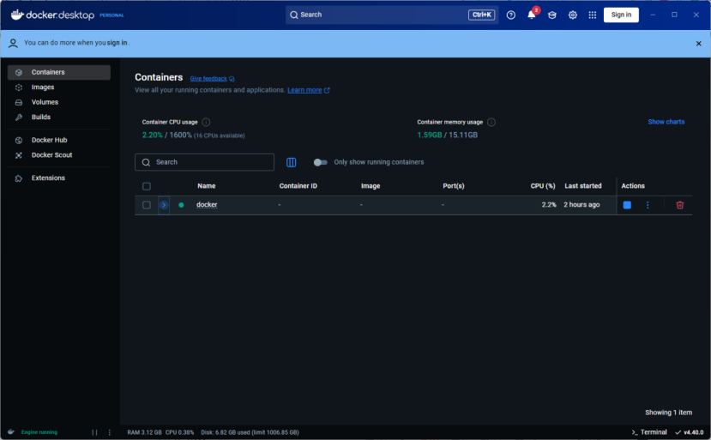Image resolution: width=711 pixels, height=440 pixels.
Task: Open the Settings gear icon
Action: (573, 15)
